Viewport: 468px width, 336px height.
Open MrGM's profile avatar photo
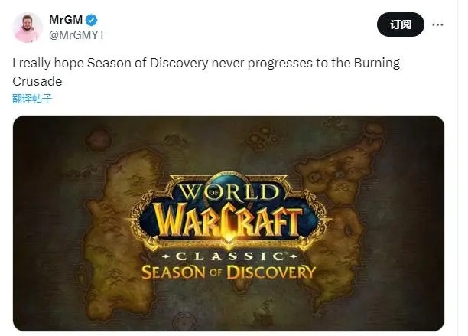click(x=28, y=28)
